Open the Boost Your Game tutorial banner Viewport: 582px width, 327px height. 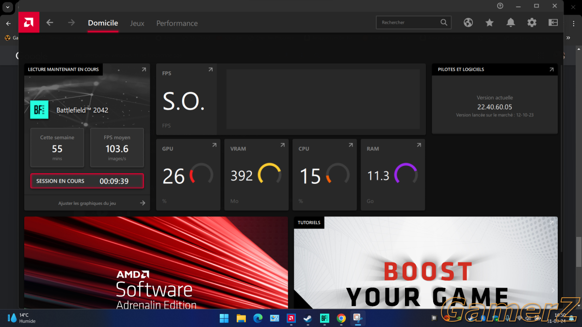tap(426, 262)
